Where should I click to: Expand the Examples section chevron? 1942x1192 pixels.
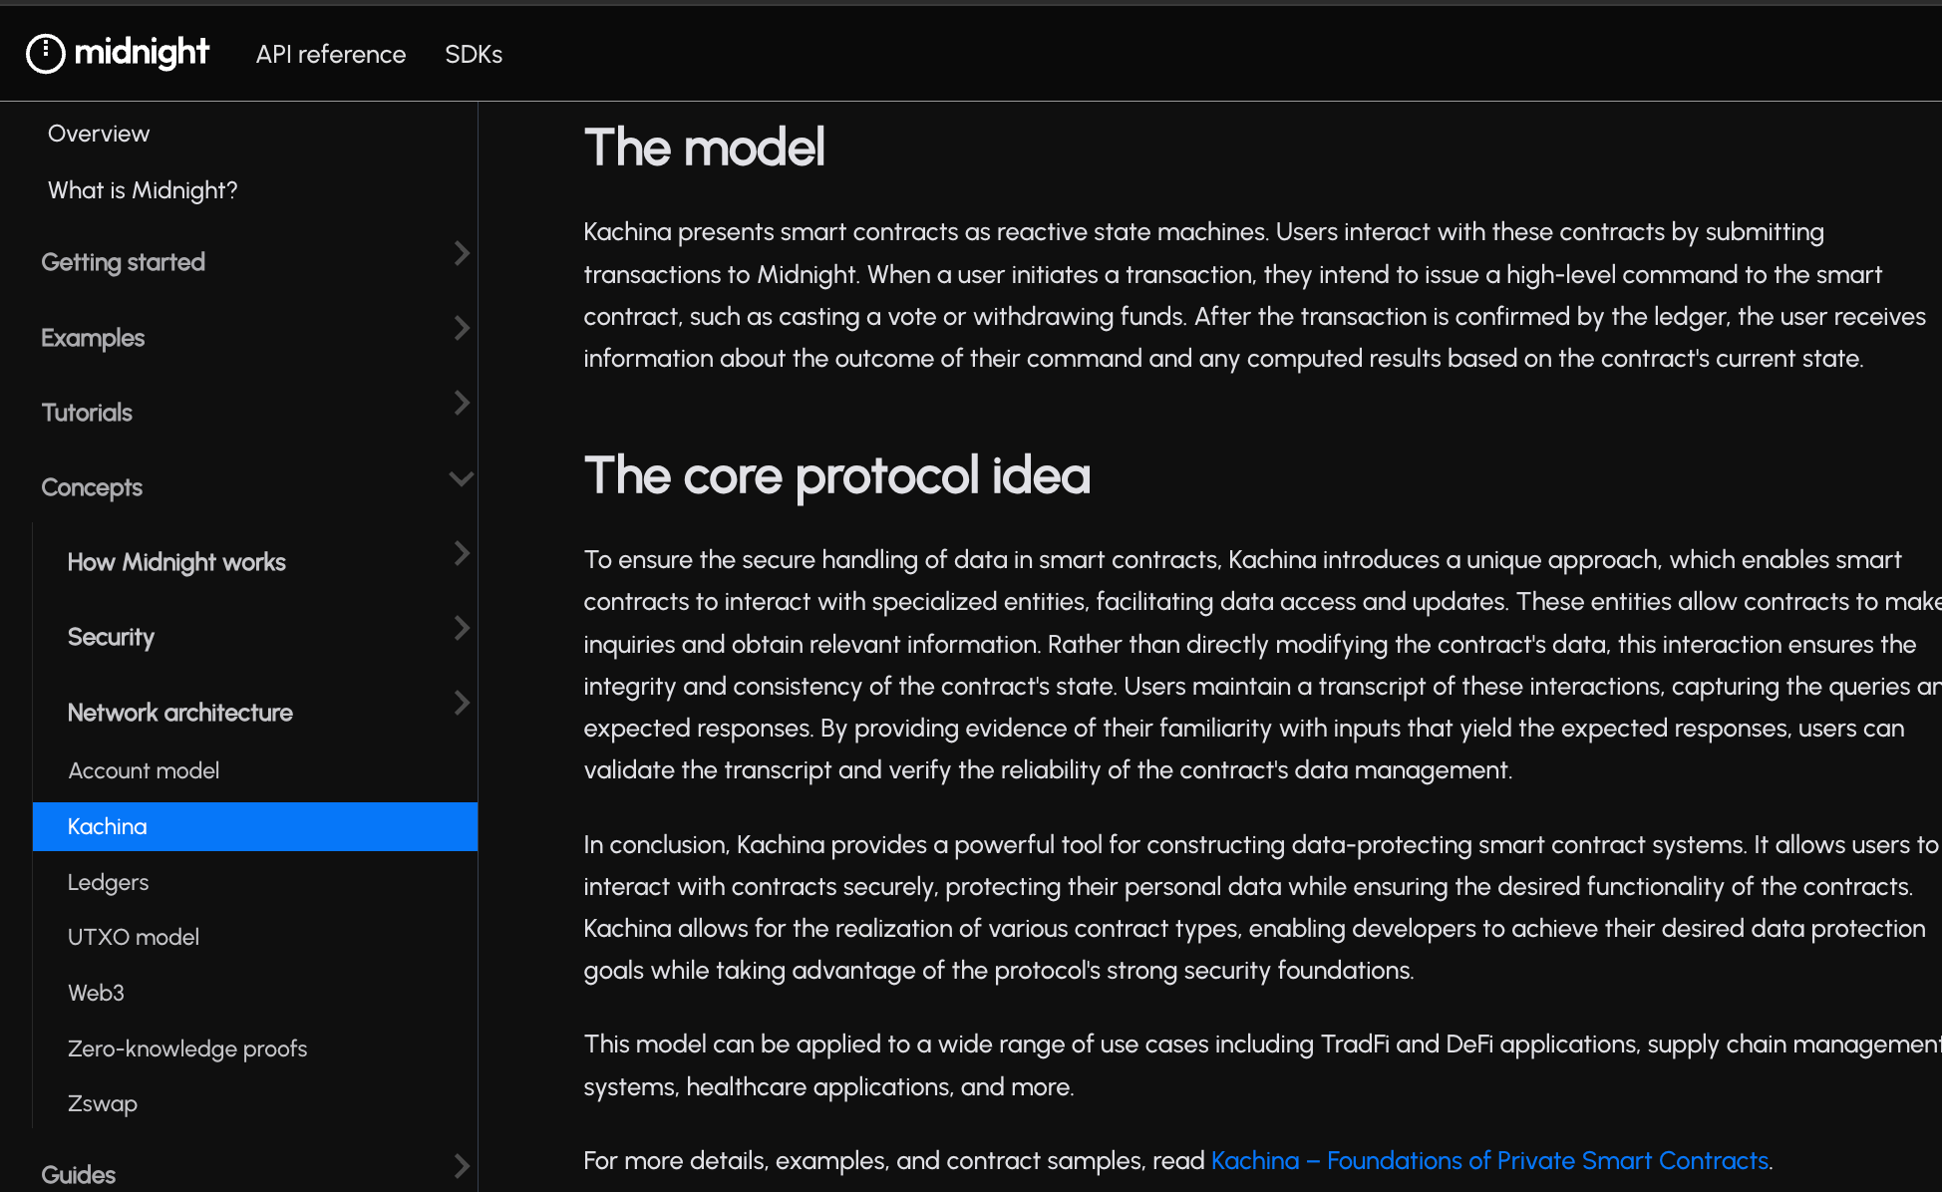pos(461,329)
